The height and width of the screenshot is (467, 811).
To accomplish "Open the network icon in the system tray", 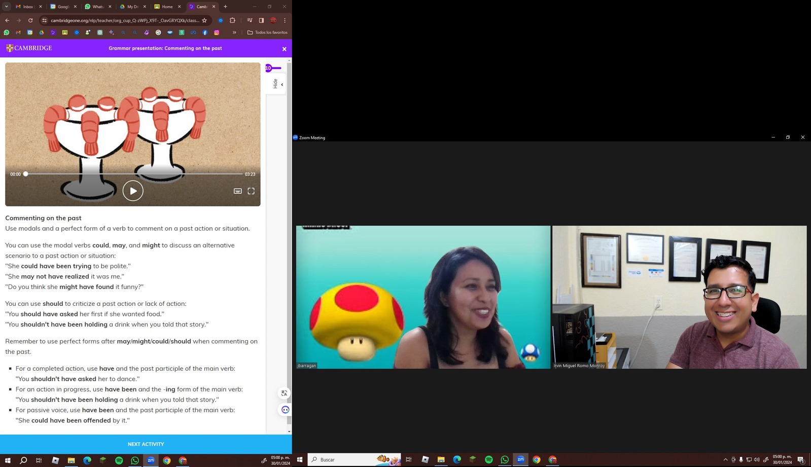I will [749, 460].
